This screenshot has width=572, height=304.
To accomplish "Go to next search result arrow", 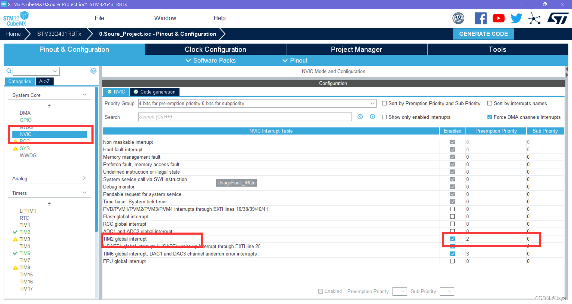I will point(372,117).
